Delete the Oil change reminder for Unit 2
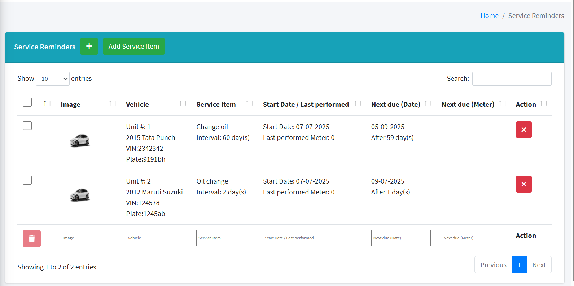Screen dimensions: 574x286 tap(523, 184)
